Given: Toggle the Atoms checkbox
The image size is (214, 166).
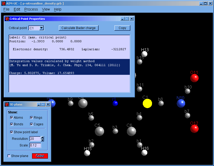Looking at the screenshot, I should click(x=12, y=118).
